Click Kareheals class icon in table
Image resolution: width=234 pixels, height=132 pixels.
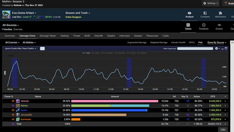point(18,119)
